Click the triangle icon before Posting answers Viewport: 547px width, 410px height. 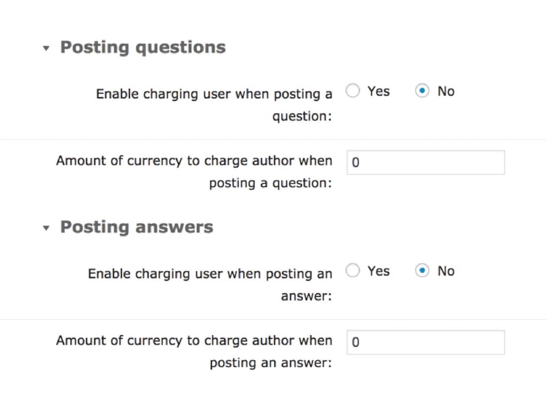pyautogui.click(x=46, y=228)
